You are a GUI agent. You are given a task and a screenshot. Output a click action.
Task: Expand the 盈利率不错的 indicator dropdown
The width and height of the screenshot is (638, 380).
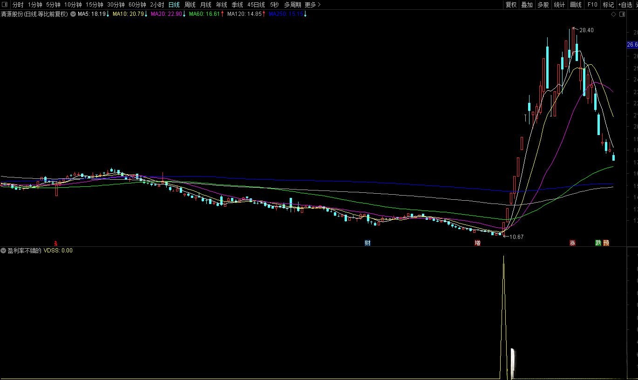4,251
